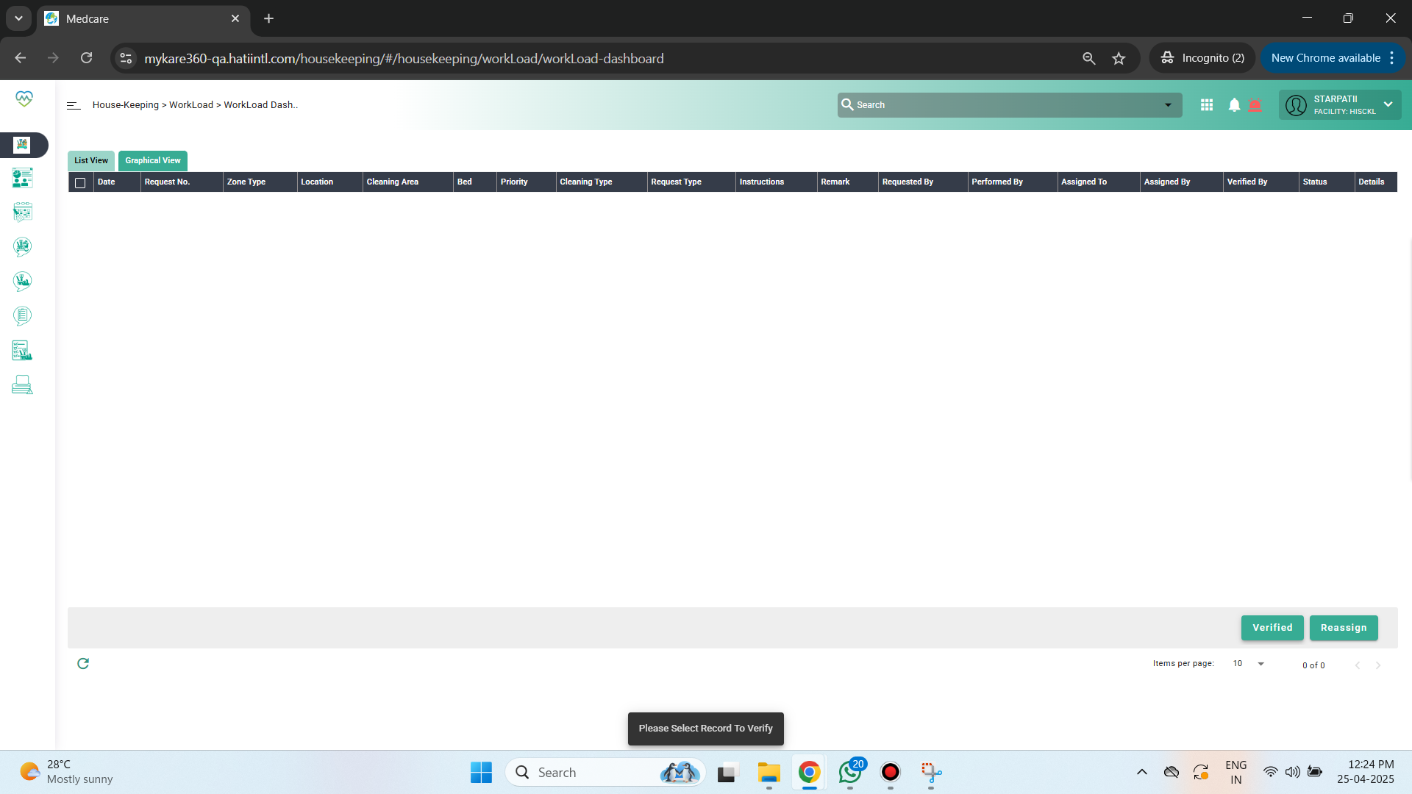Open Chrome menu three dots
This screenshot has width=1412, height=794.
1392,58
